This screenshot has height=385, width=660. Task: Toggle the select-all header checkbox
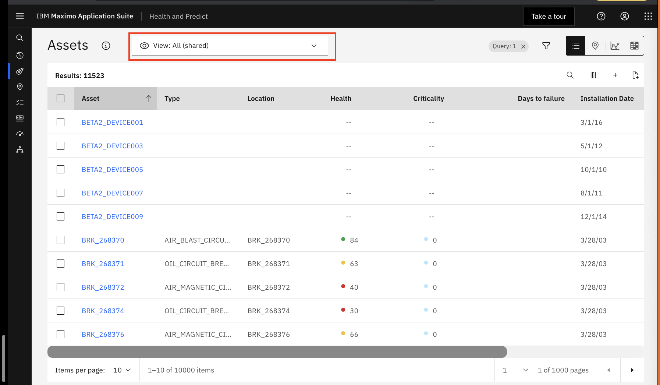(61, 98)
